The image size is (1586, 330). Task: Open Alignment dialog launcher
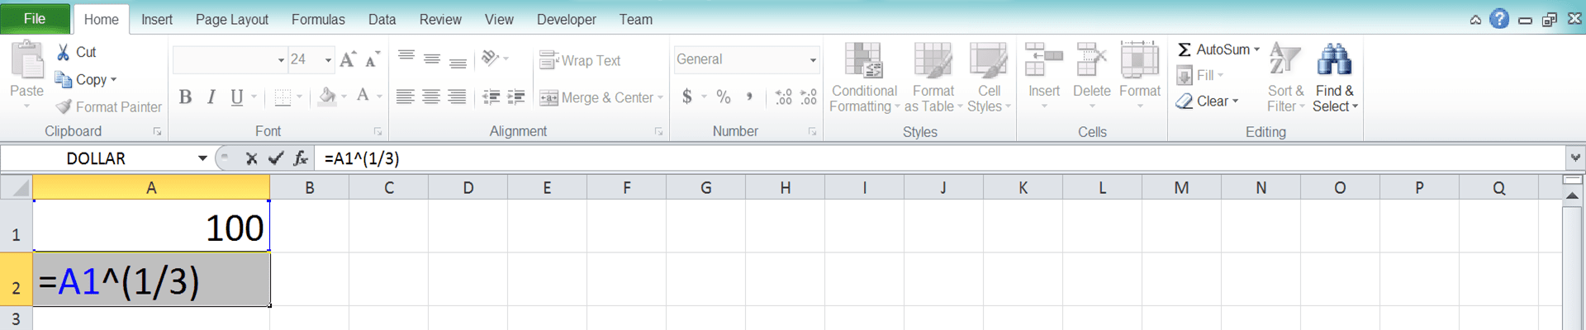click(x=658, y=131)
